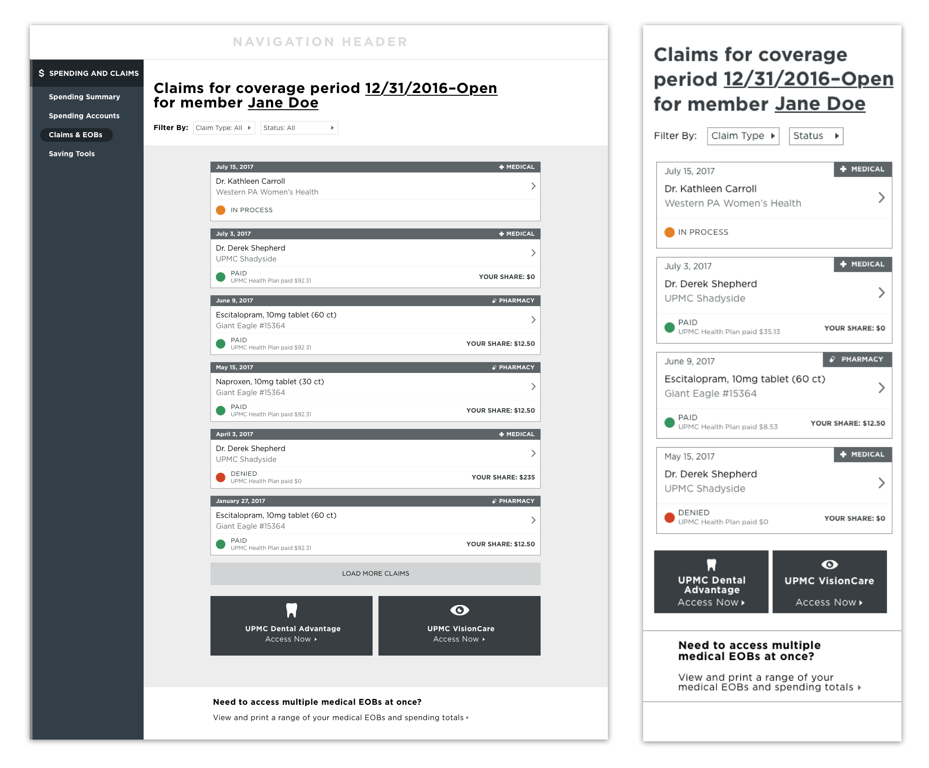Image resolution: width=929 pixels, height=768 pixels.
Task: Click desktop member Jane Doe link
Action: click(x=283, y=103)
